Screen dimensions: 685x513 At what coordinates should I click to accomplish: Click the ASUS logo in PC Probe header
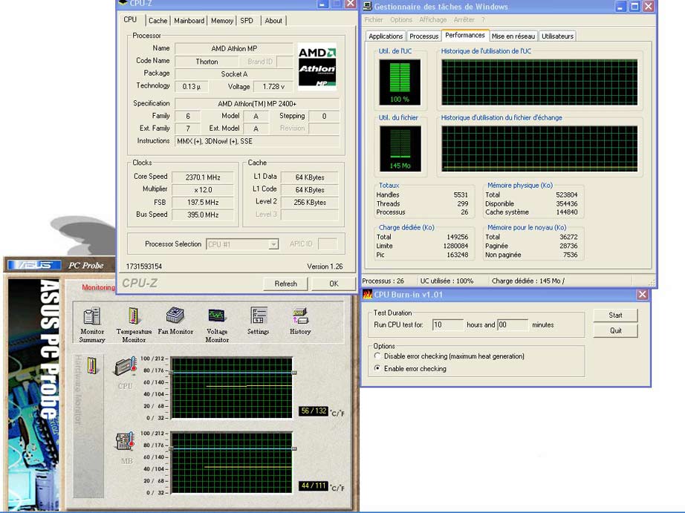point(34,265)
